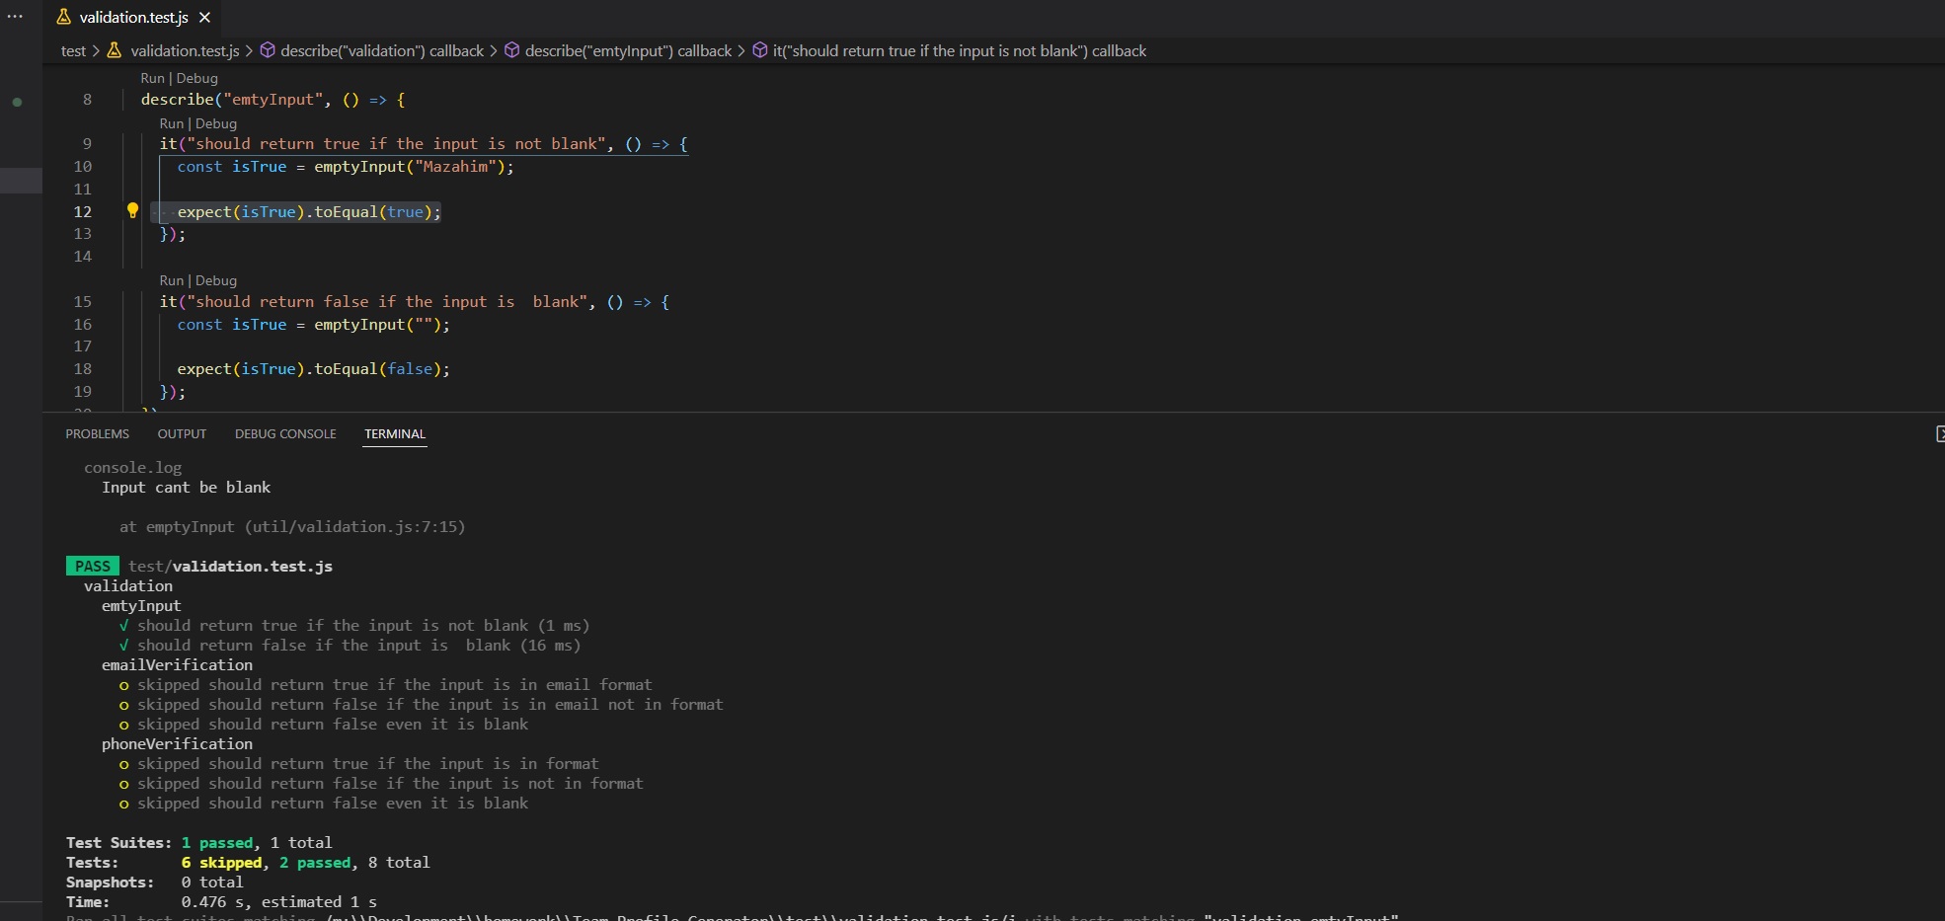This screenshot has height=921, width=1945.
Task: Close the validation.test.js editor tab
Action: [204, 17]
